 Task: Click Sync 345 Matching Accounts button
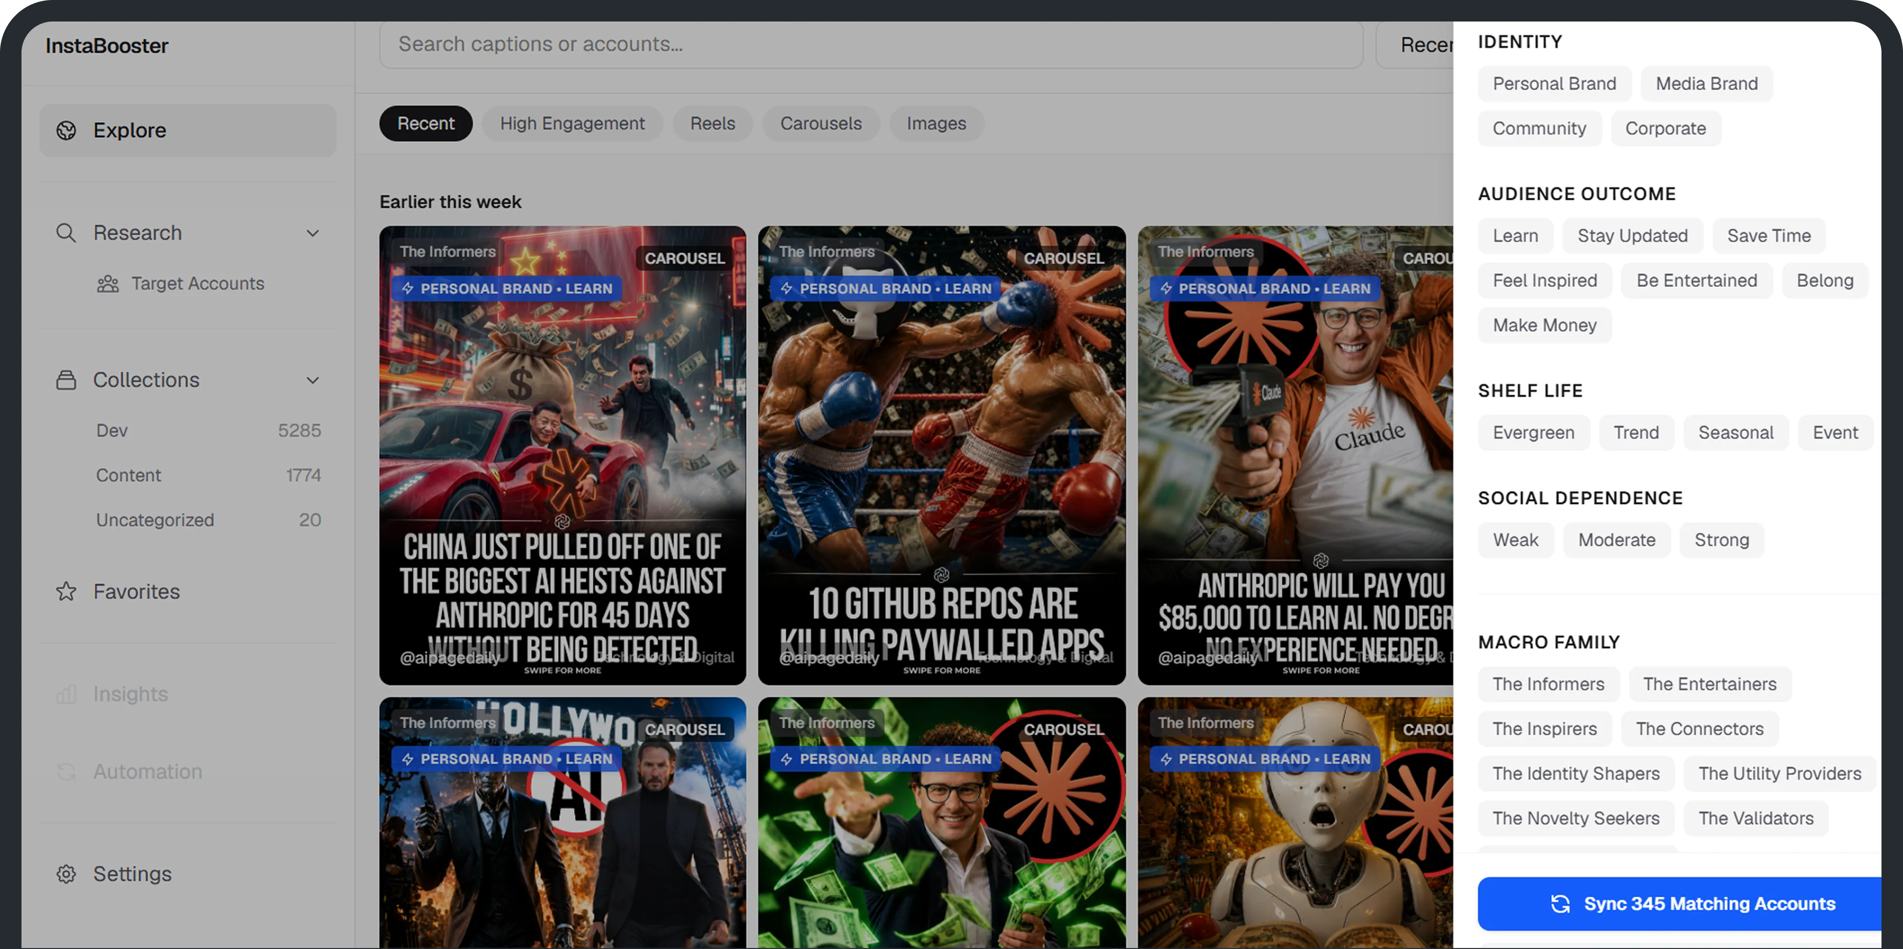pyautogui.click(x=1680, y=904)
